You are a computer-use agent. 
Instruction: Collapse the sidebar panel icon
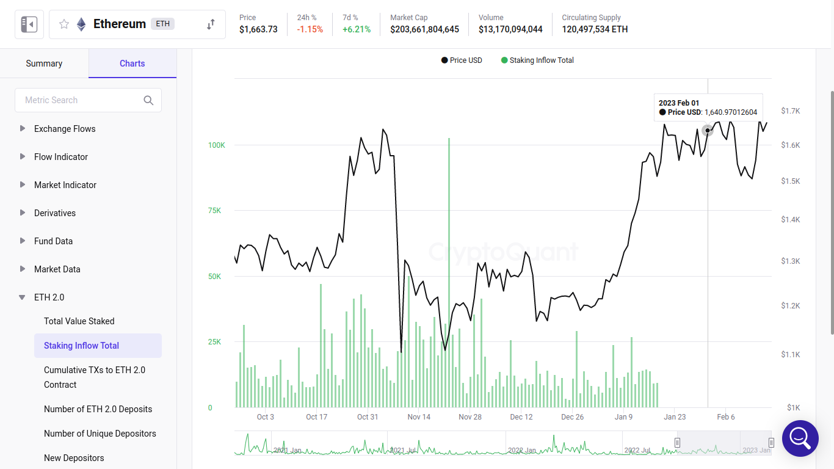29,24
